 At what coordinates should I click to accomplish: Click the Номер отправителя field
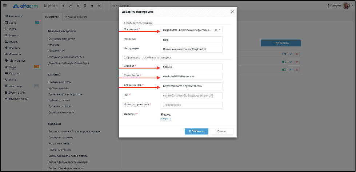pyautogui.click(x=191, y=105)
